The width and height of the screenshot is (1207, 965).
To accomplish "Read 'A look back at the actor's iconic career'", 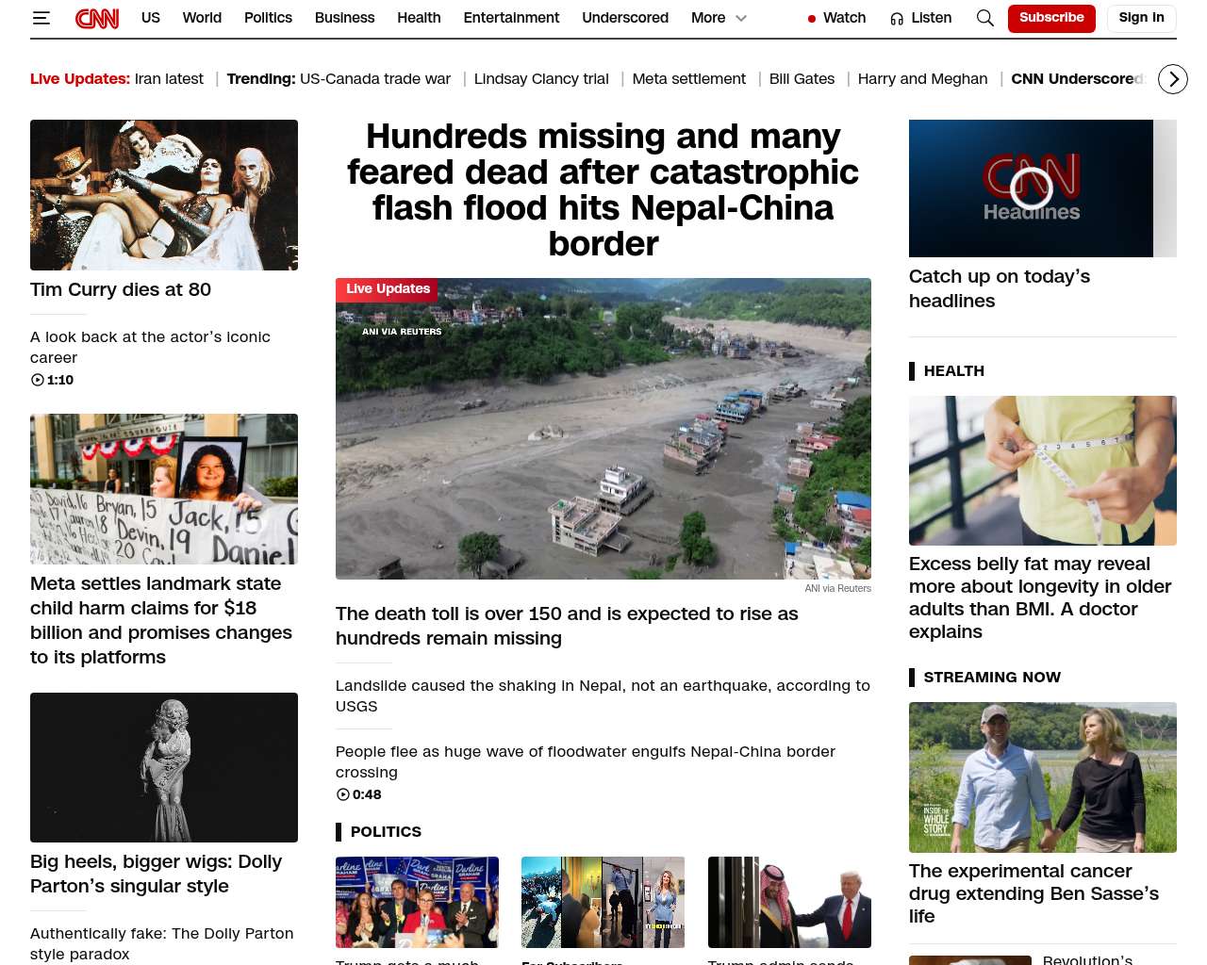I will coord(150,347).
